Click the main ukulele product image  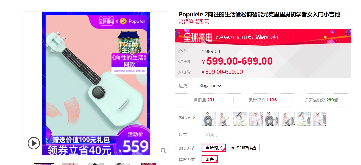[x=96, y=84]
